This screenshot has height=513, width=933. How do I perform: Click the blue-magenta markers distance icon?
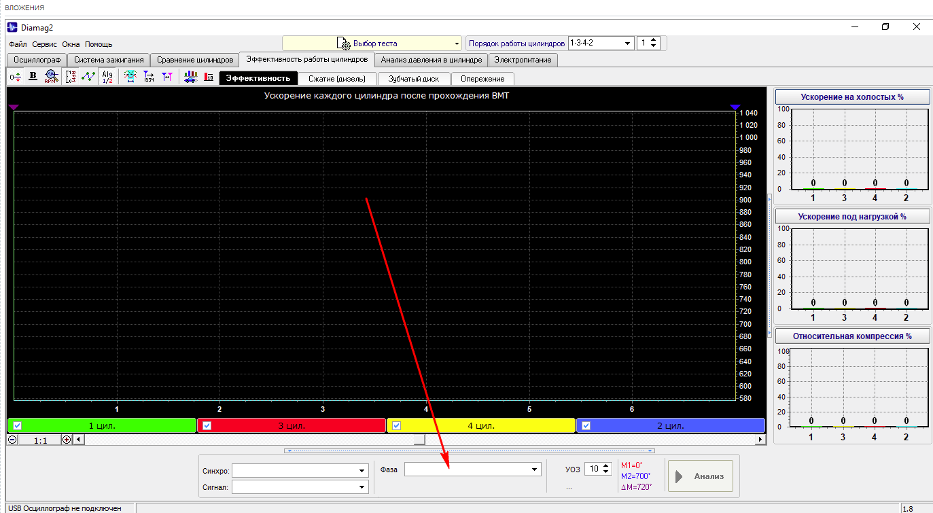coord(166,77)
